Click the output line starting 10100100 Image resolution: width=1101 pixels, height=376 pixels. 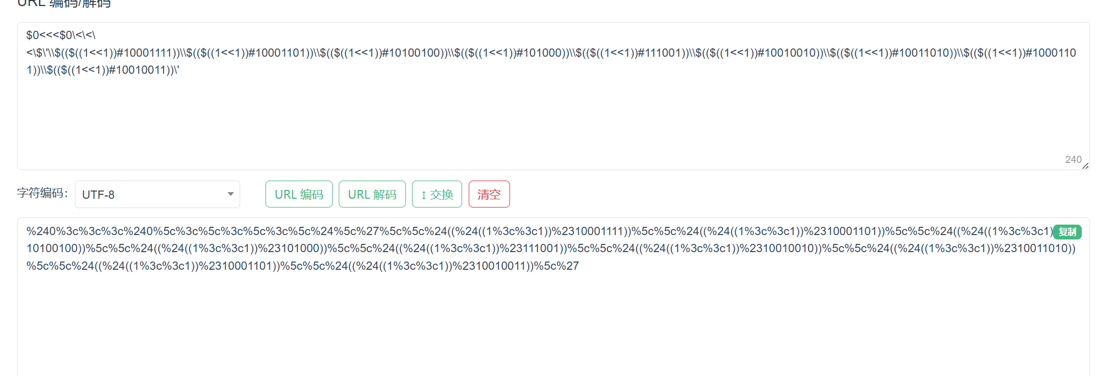pos(551,248)
